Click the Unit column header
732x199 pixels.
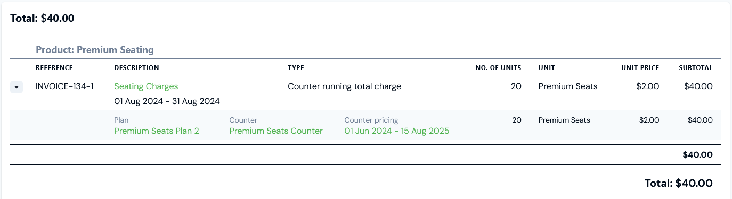(x=547, y=68)
